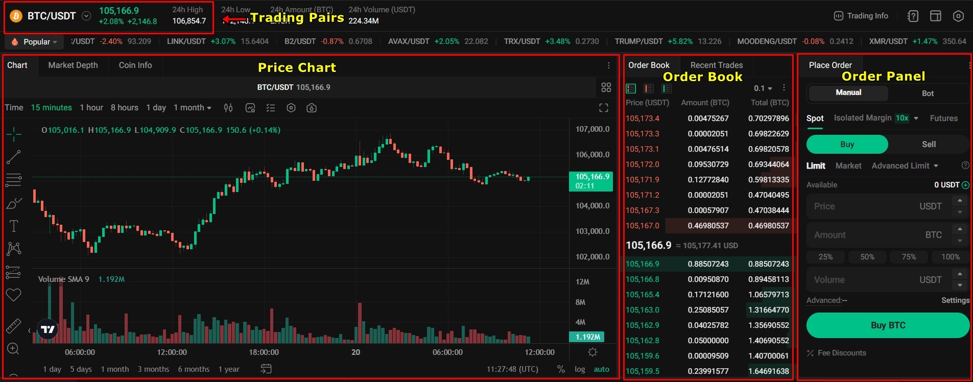Image resolution: width=973 pixels, height=382 pixels.
Task: Set amount to 25% of balance
Action: point(825,257)
